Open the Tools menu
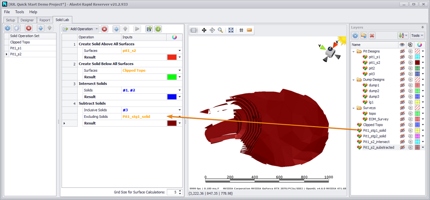This screenshot has width=430, height=200. (x=20, y=12)
